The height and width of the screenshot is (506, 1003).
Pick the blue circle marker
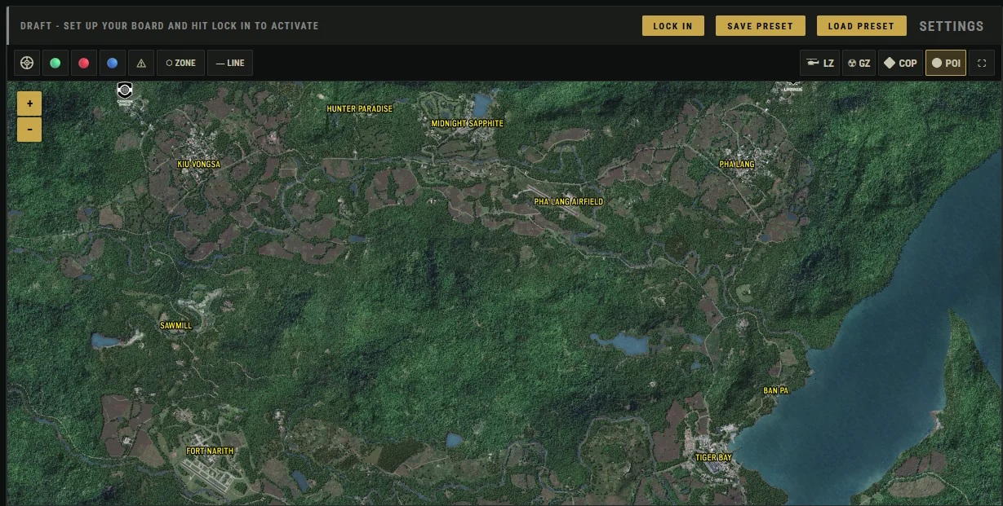coord(113,63)
